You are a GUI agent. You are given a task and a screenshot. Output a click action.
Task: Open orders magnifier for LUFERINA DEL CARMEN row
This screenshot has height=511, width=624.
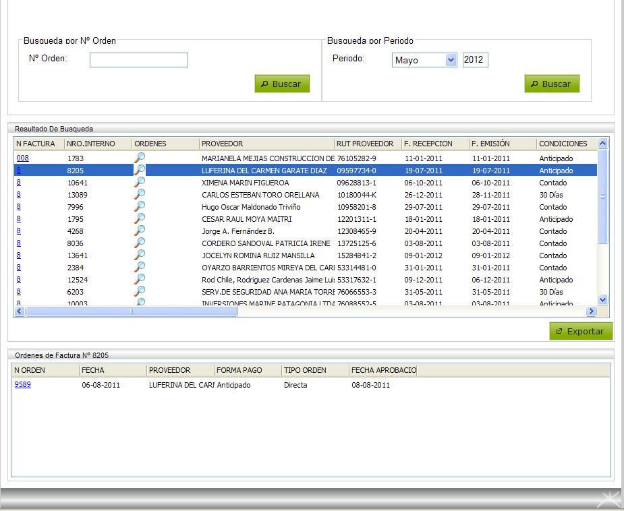[x=140, y=170]
